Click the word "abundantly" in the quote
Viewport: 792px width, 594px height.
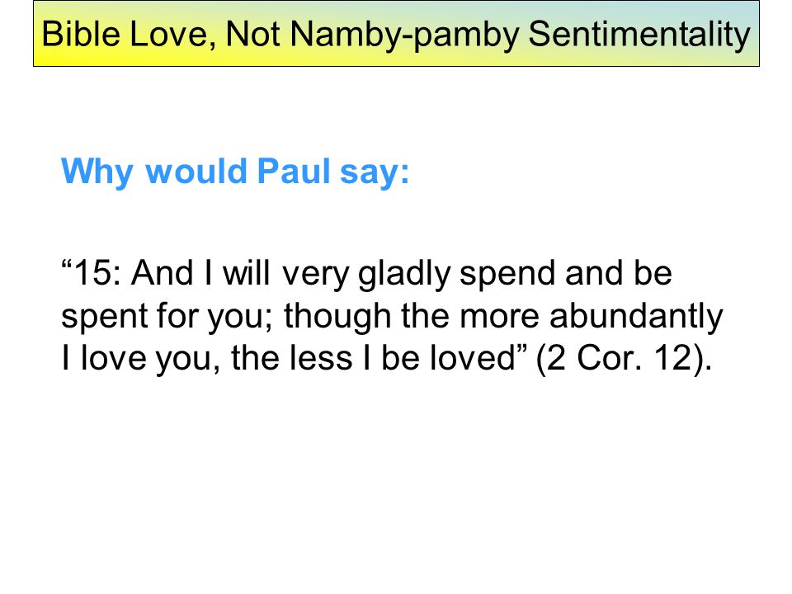pos(636,317)
